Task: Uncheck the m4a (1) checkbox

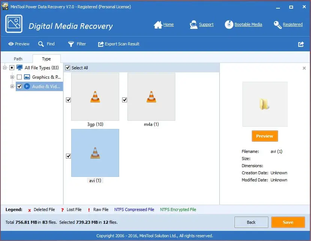Action: tap(124, 100)
